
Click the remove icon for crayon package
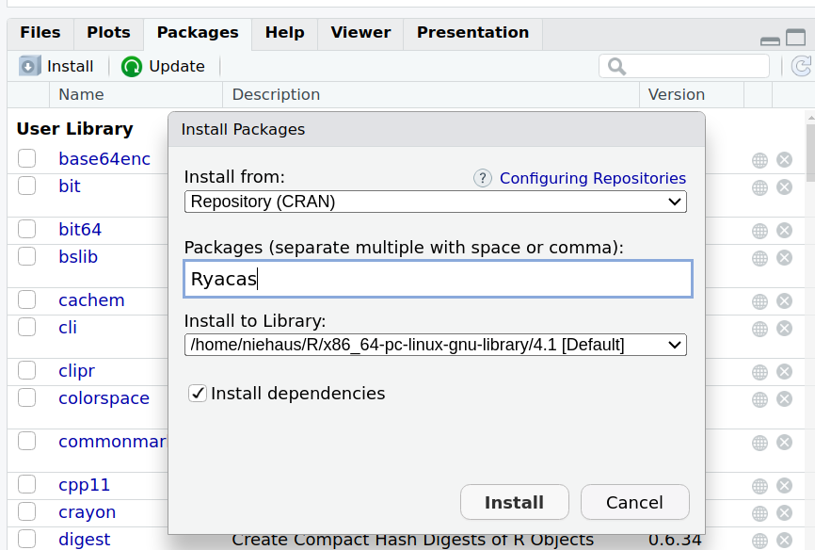pyautogui.click(x=784, y=513)
